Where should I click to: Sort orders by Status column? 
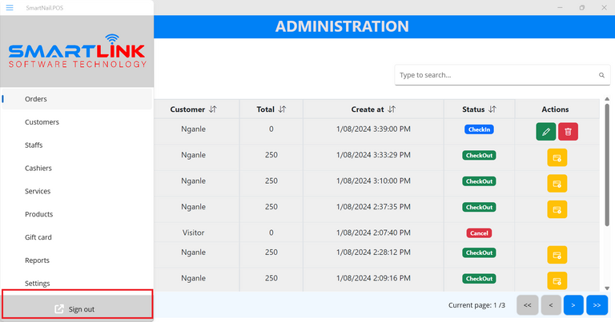click(x=492, y=109)
